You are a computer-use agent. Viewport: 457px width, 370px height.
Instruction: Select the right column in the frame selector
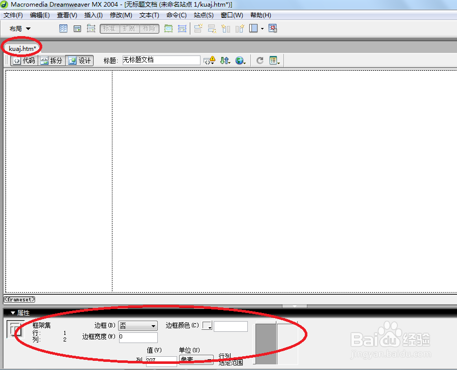click(287, 344)
